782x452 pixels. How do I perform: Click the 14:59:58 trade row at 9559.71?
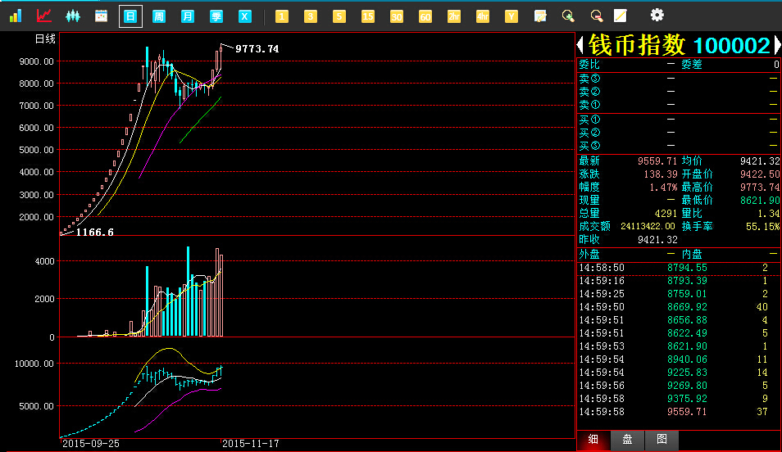[x=677, y=412]
